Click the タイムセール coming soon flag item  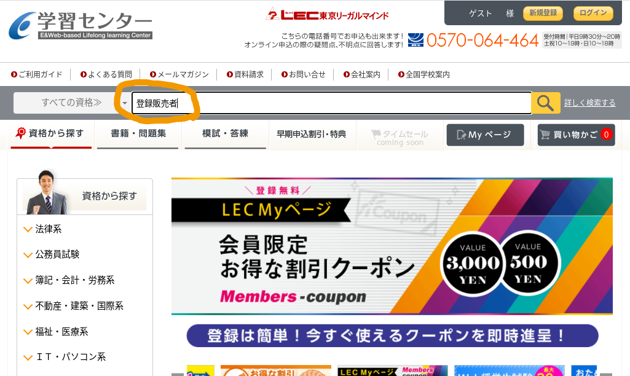(400, 138)
